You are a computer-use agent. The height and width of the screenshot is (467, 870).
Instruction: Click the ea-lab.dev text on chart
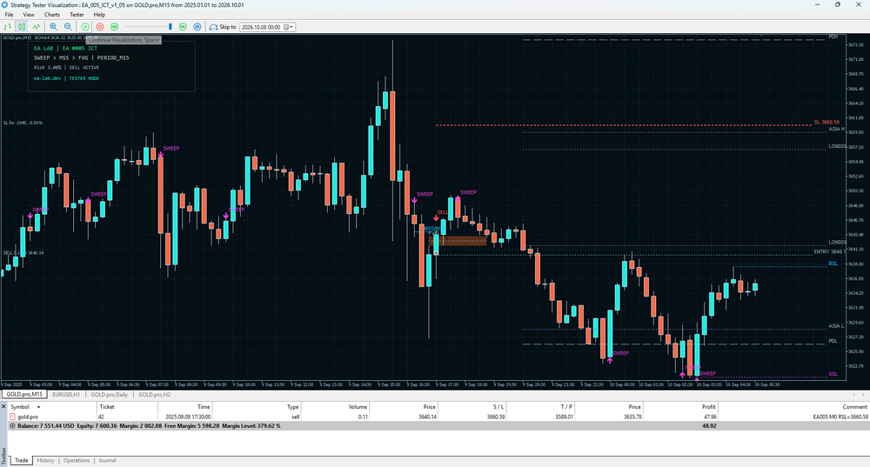(x=47, y=78)
